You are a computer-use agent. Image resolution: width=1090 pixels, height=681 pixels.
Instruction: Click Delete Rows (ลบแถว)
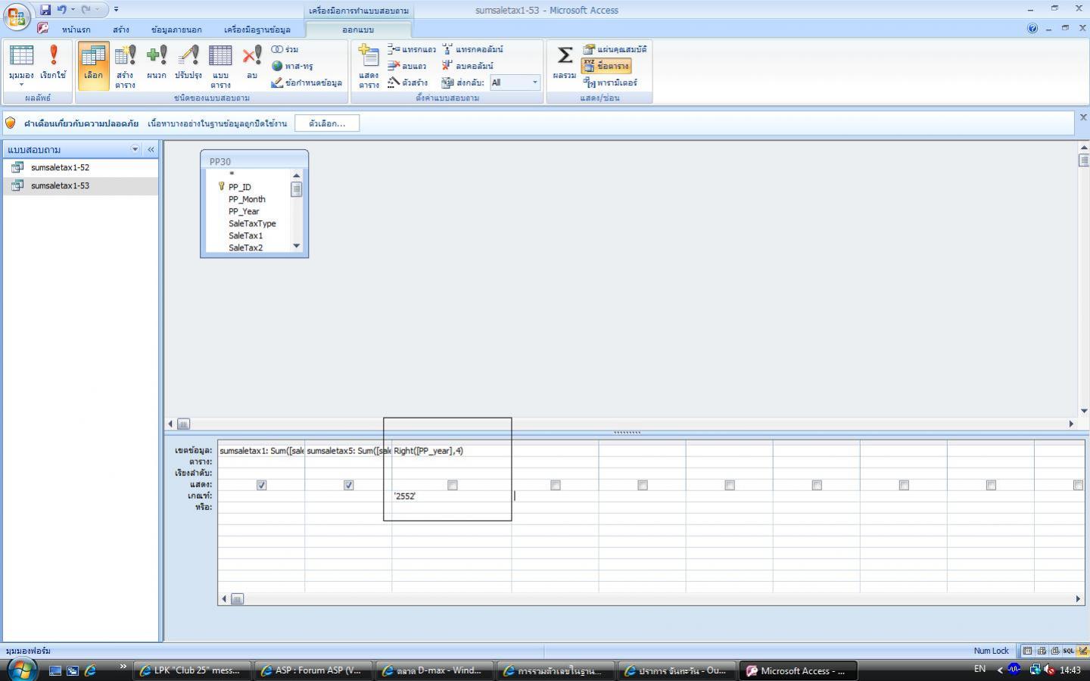pyautogui.click(x=407, y=66)
